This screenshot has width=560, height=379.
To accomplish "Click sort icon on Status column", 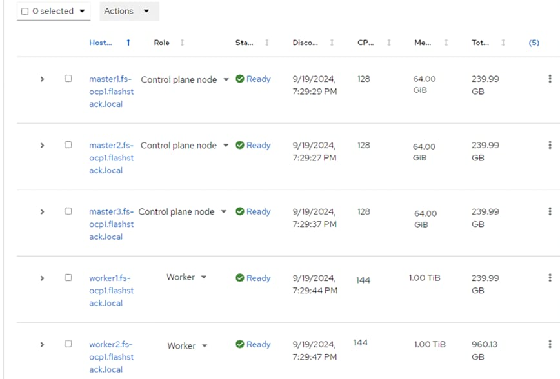I will (267, 43).
